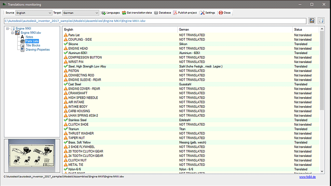Select Steel, High Strength Low Alloy entry
Image resolution: width=331 pixels, height=186 pixels.
tap(87, 66)
